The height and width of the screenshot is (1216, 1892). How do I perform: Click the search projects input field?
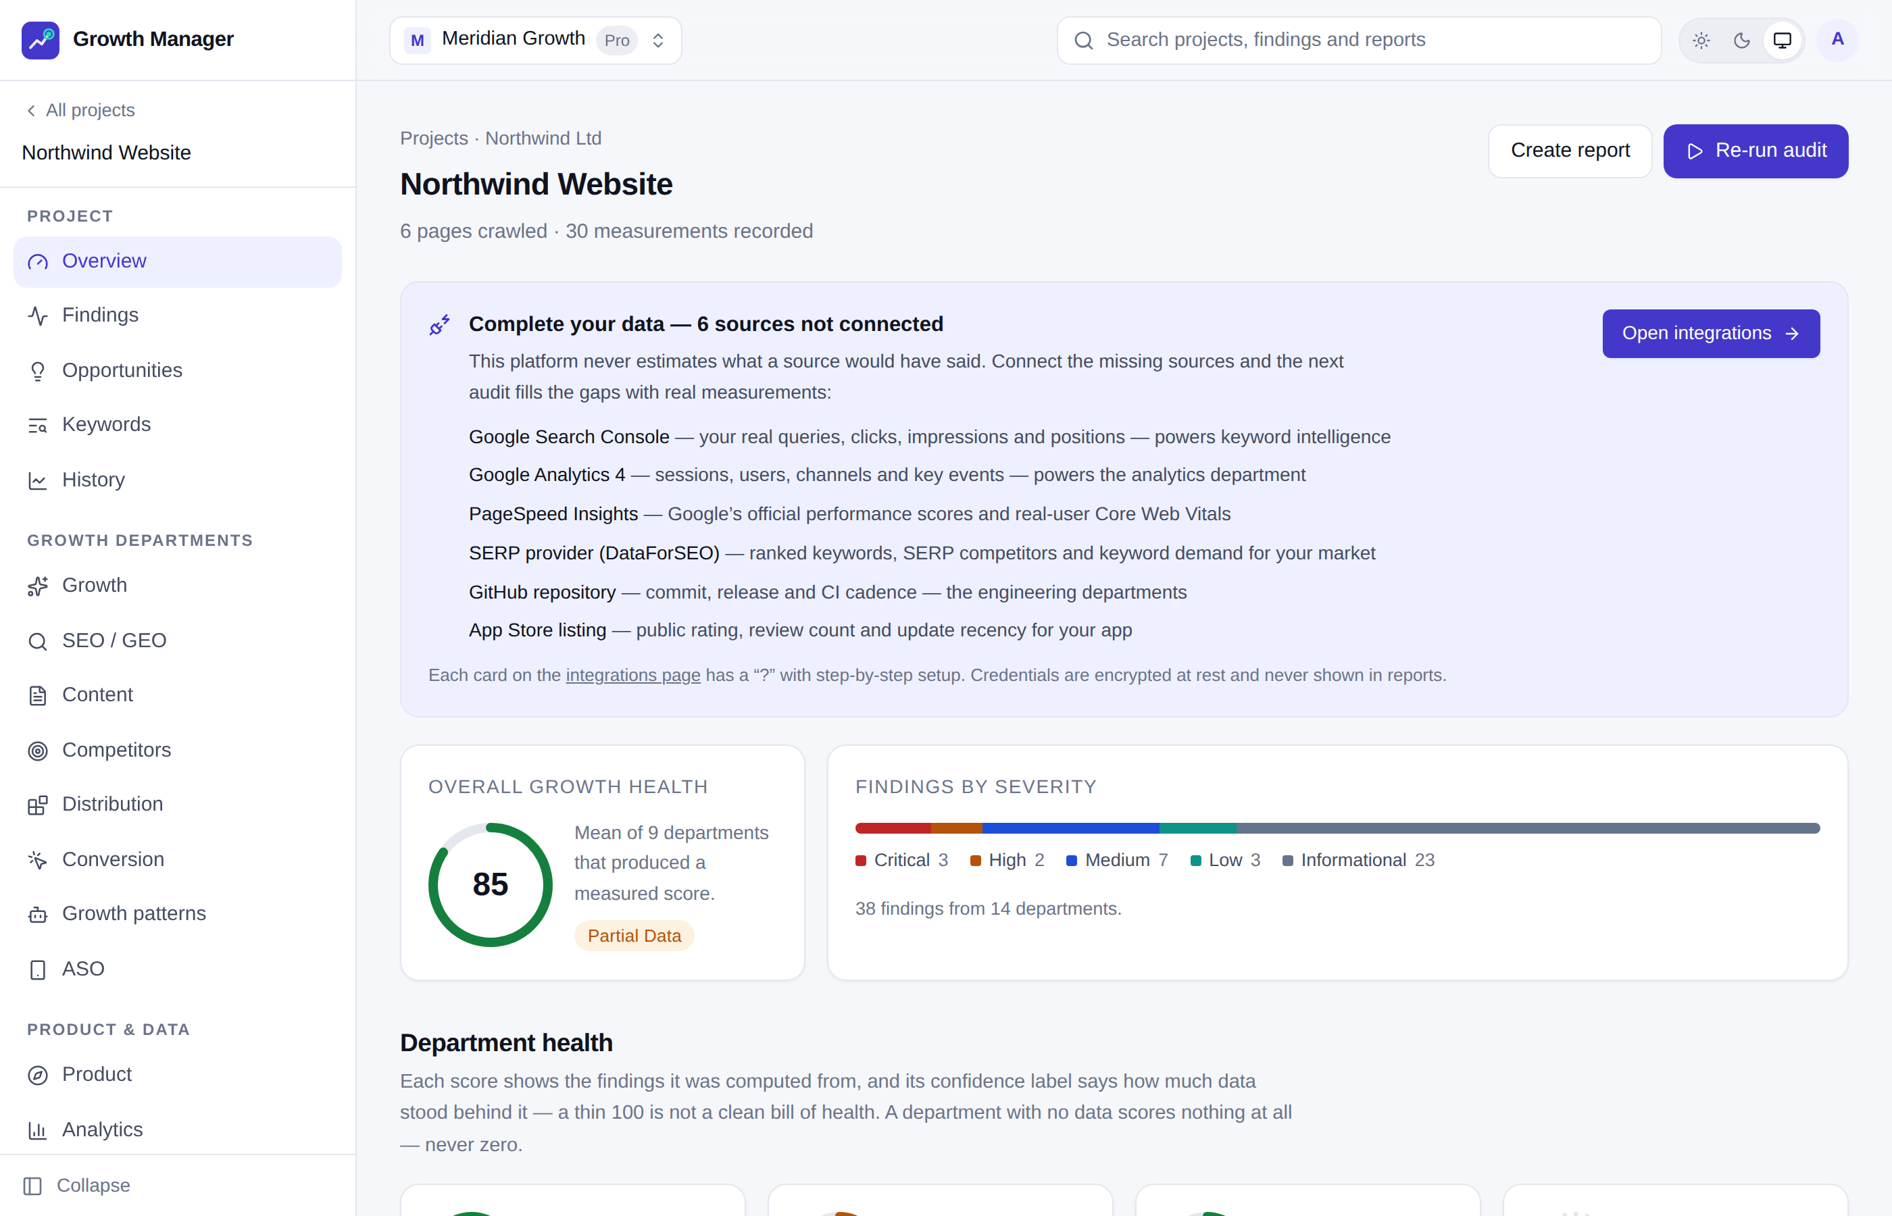(x=1359, y=41)
